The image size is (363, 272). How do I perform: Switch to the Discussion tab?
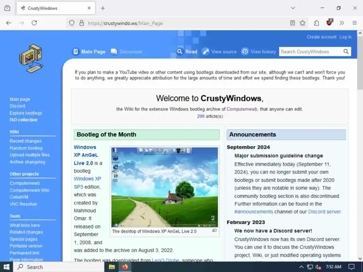pyautogui.click(x=127, y=52)
